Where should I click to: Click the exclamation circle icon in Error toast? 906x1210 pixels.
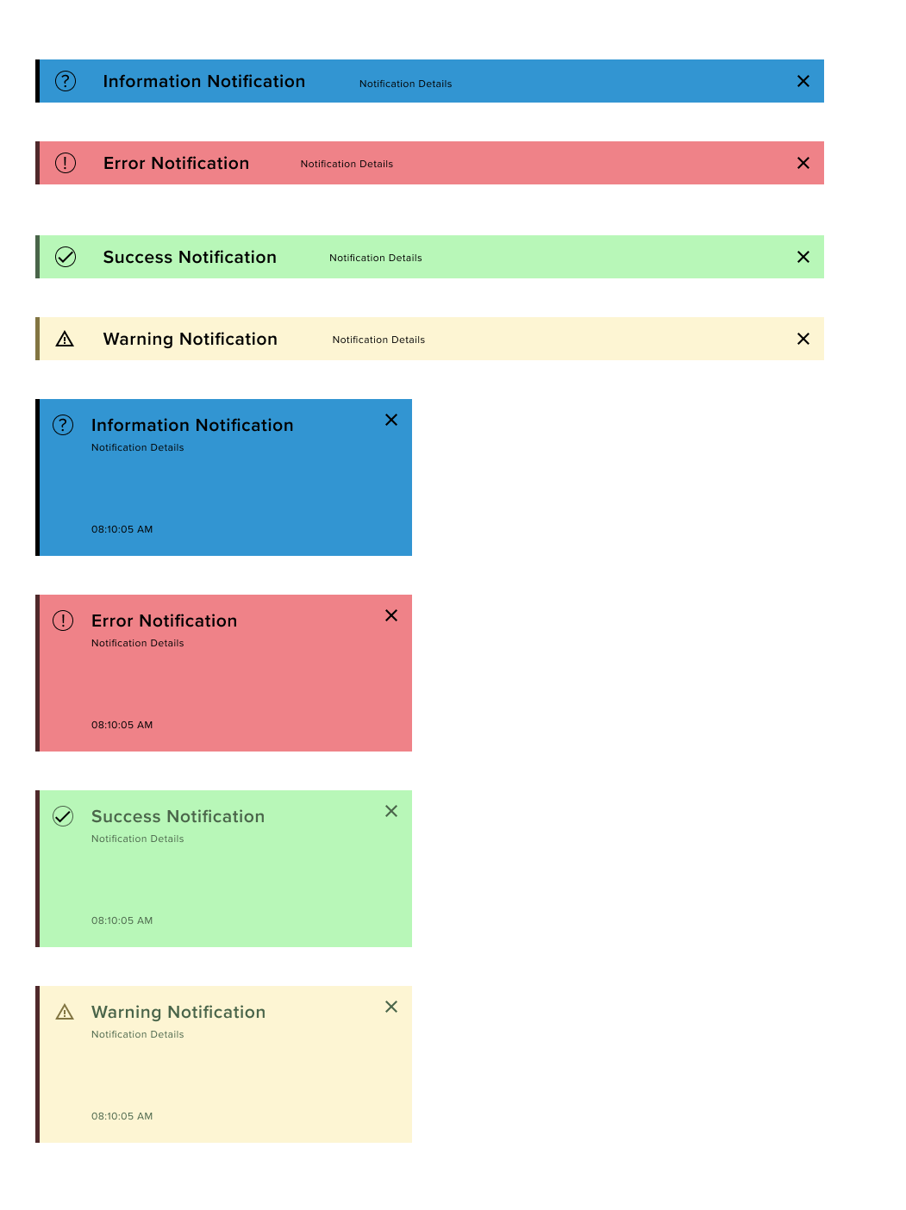click(63, 621)
